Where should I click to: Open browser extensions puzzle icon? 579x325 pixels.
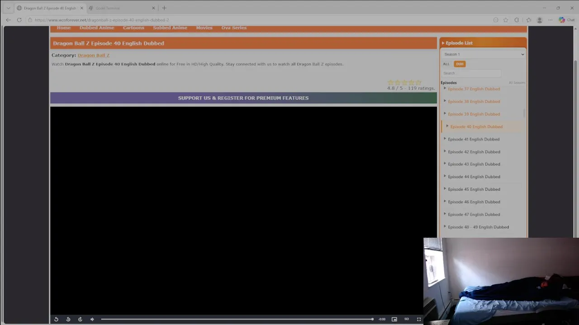coord(517,20)
